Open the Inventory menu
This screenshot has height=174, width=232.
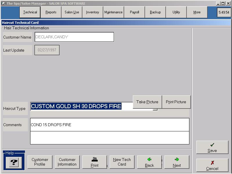[x=93, y=12]
